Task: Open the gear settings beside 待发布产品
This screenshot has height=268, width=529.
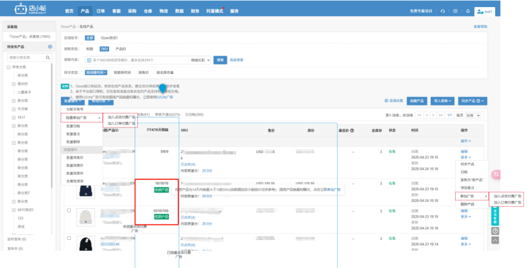Action: click(50, 47)
